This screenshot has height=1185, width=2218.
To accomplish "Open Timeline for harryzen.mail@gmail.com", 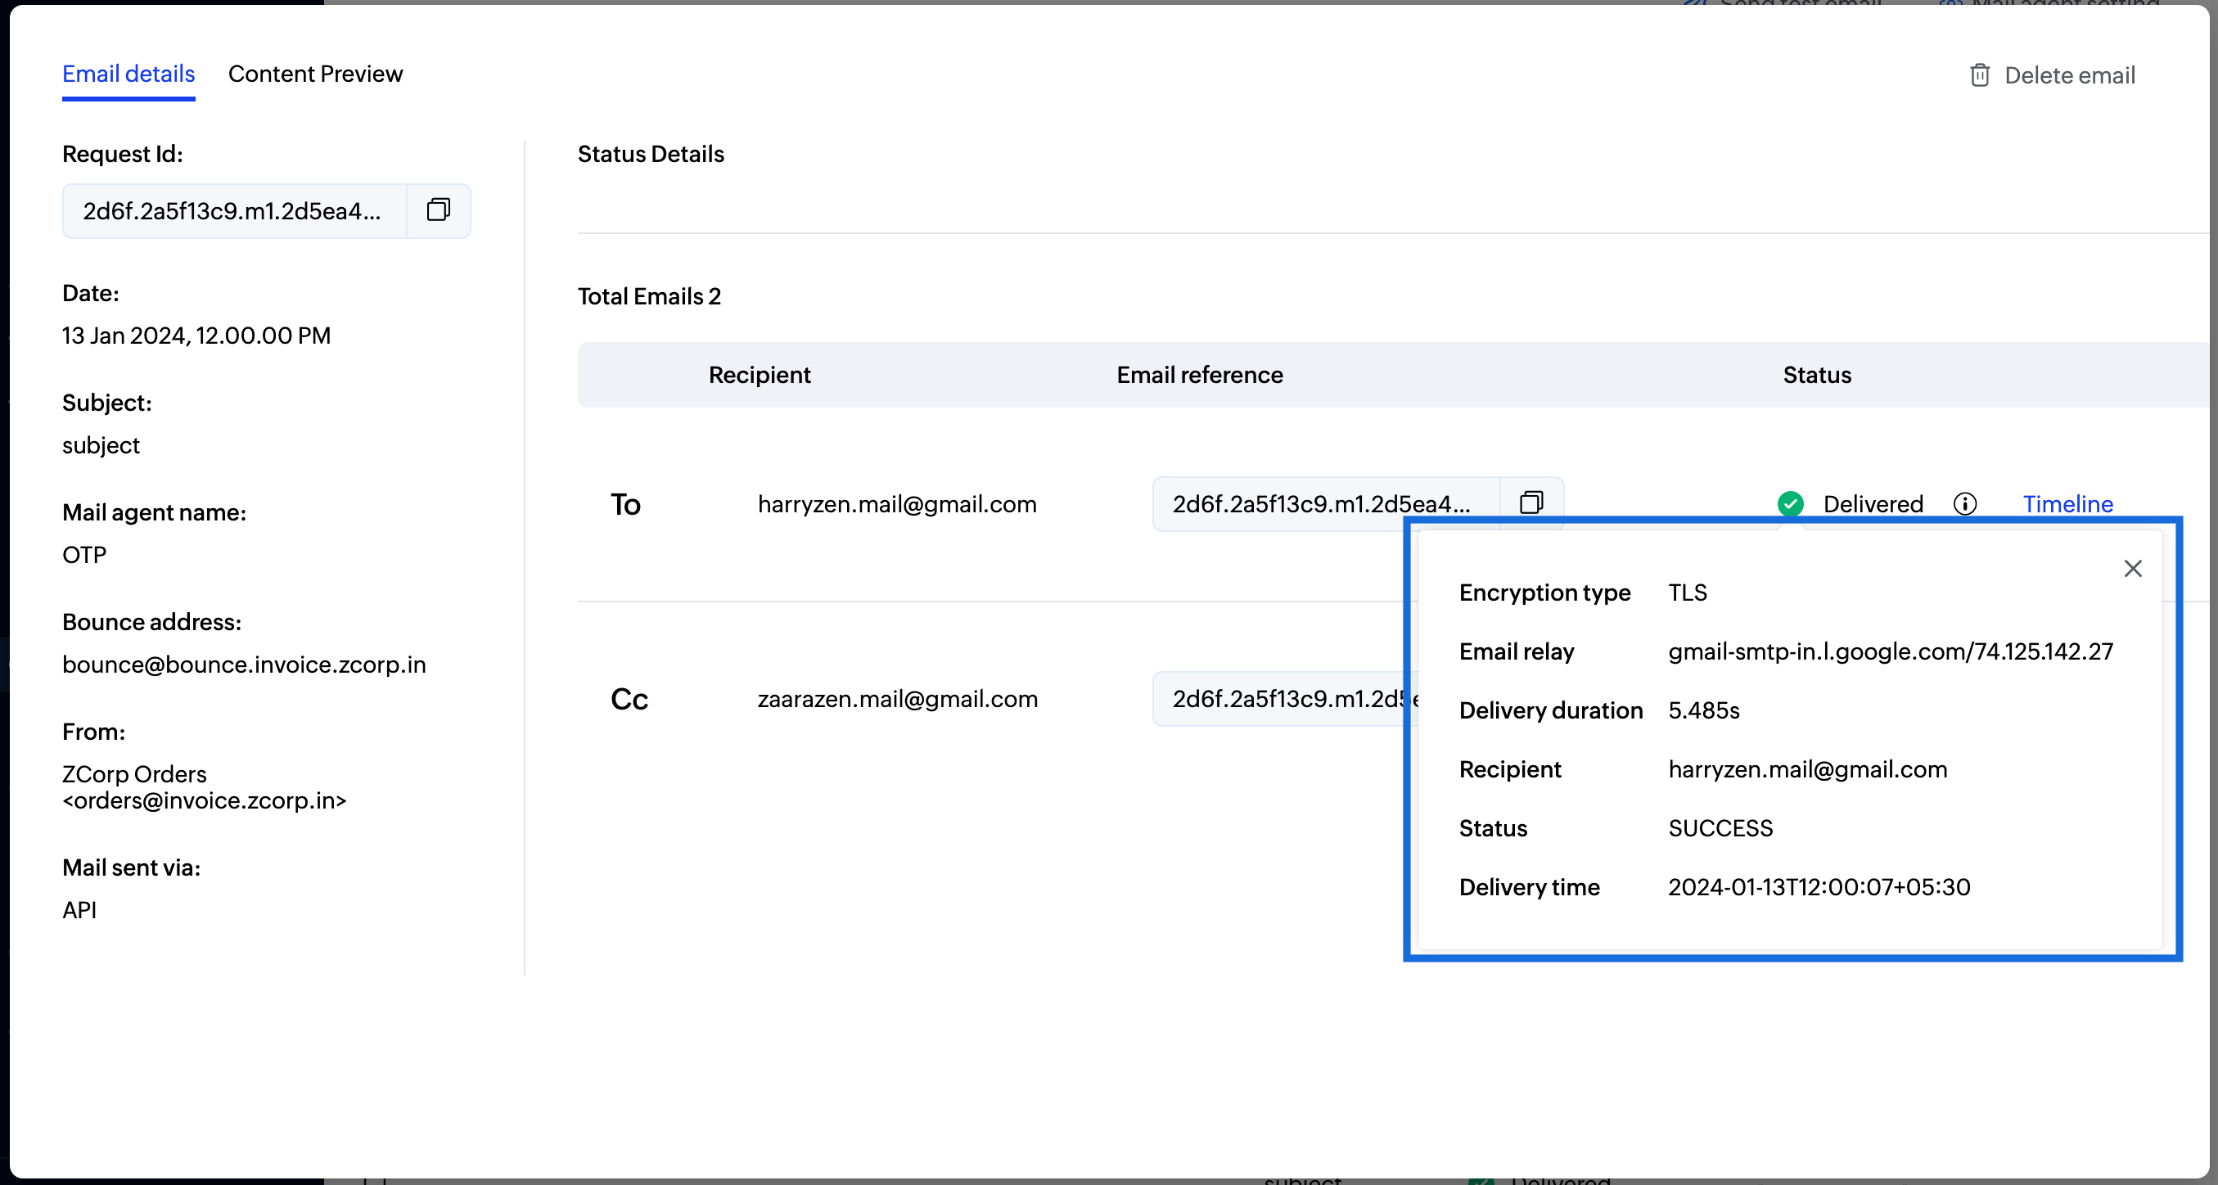I will click(x=2067, y=504).
